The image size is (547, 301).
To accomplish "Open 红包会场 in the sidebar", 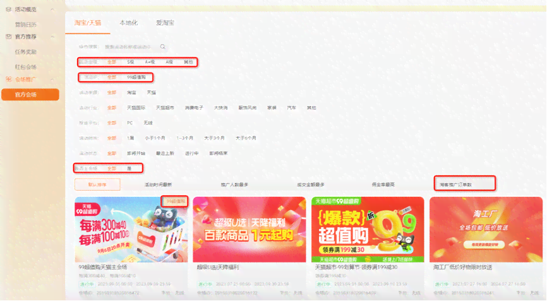I will (x=25, y=67).
